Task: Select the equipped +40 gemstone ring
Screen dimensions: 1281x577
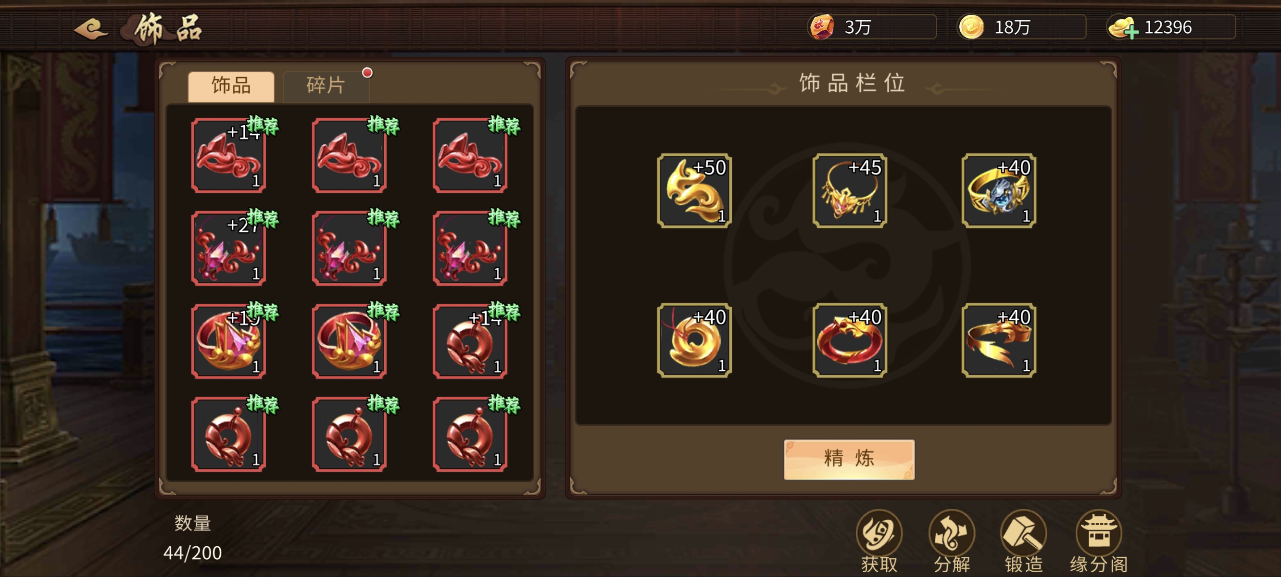Action: 999,190
